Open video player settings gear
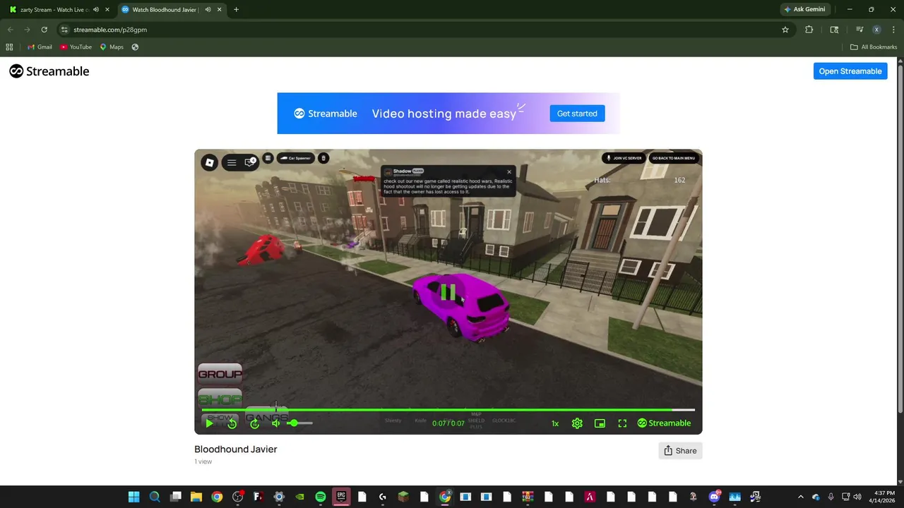 tap(577, 423)
